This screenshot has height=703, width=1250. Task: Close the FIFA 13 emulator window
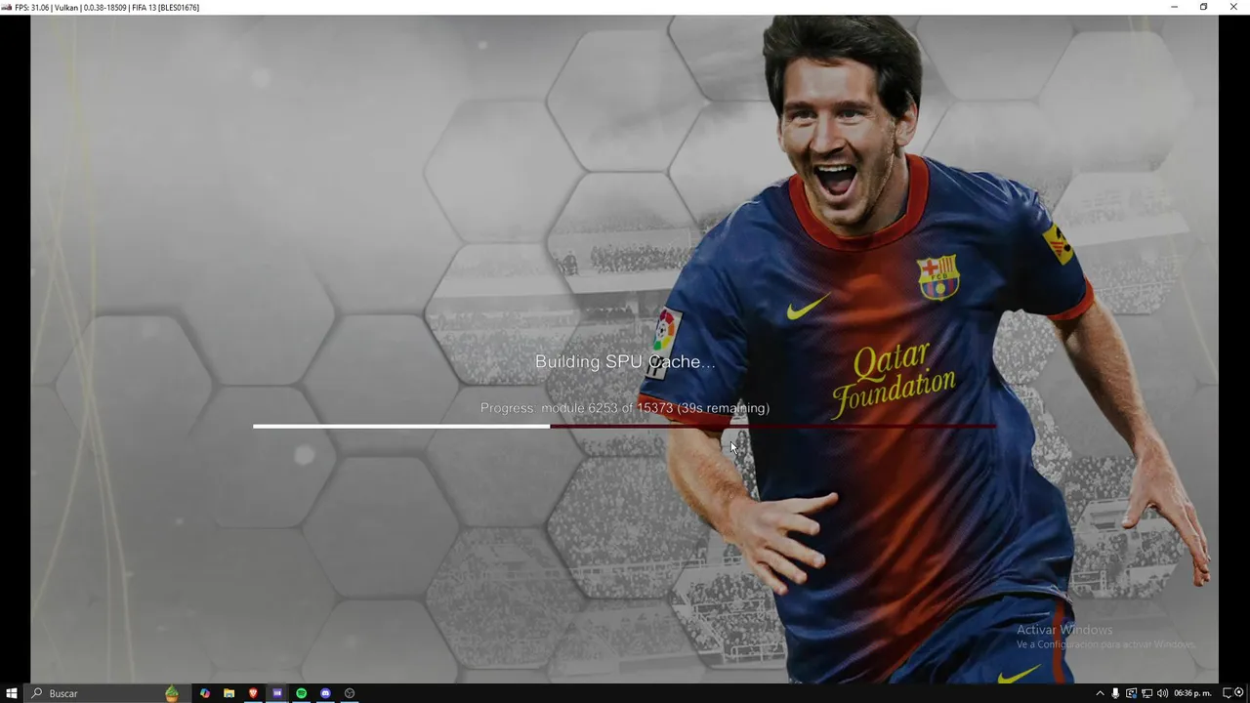pyautogui.click(x=1233, y=7)
